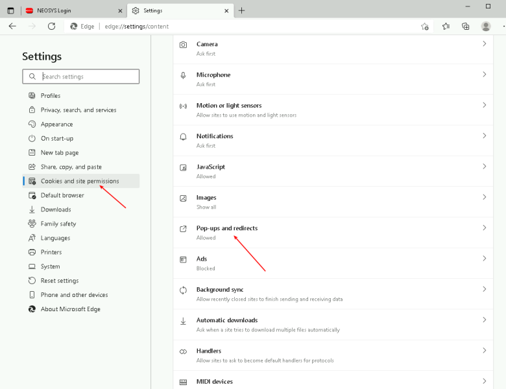Expand JavaScript permission chevron
Image resolution: width=506 pixels, height=389 pixels.
(x=484, y=166)
